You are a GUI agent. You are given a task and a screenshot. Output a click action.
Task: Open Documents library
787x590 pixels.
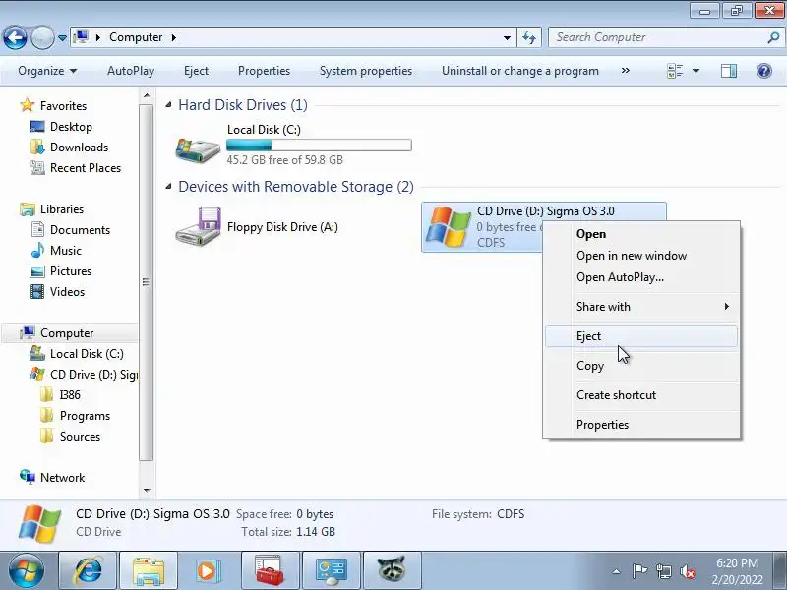(x=80, y=229)
